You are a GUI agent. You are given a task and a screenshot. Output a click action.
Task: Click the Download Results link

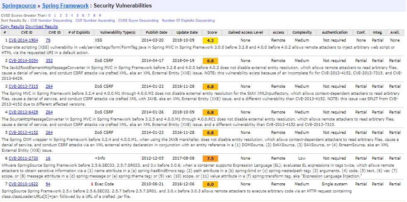pyautogui.click(x=42, y=27)
